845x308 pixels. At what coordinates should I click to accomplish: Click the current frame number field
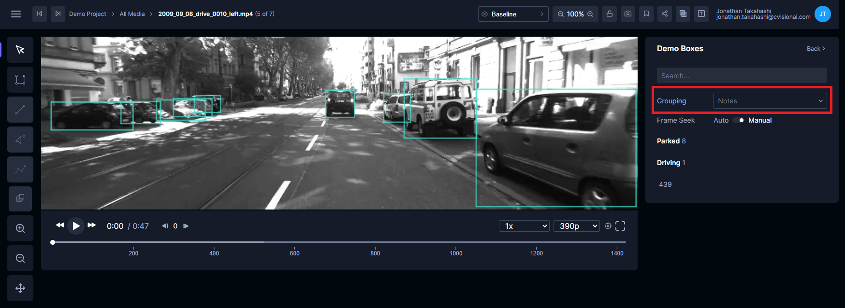[x=175, y=226]
